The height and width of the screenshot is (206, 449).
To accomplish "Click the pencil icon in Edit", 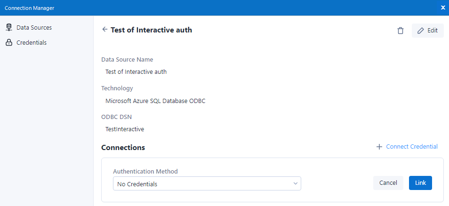I will pyautogui.click(x=421, y=31).
